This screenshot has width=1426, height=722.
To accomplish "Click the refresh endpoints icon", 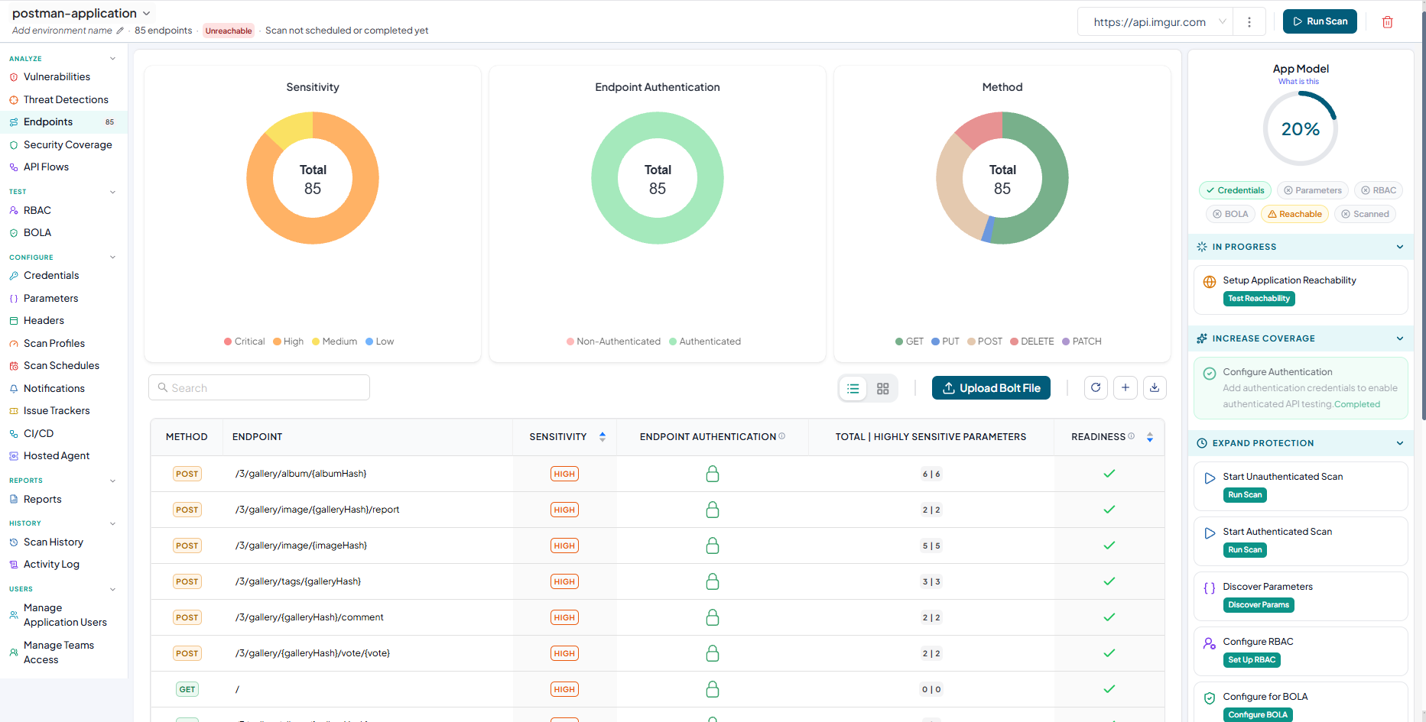I will click(x=1096, y=388).
